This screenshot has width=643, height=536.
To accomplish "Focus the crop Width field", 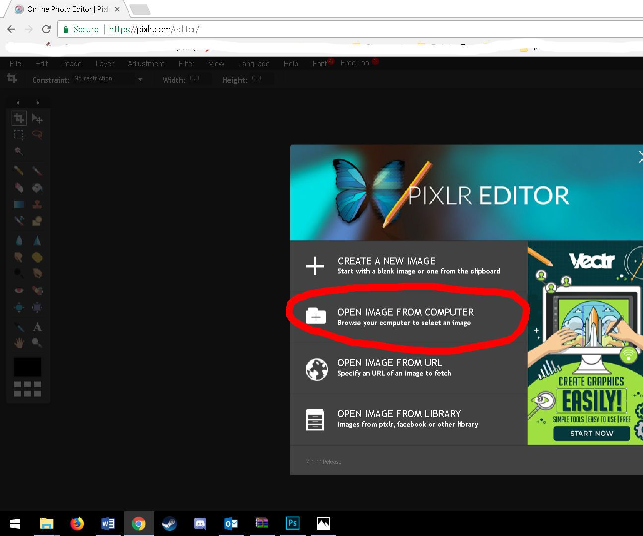I will pyautogui.click(x=199, y=79).
